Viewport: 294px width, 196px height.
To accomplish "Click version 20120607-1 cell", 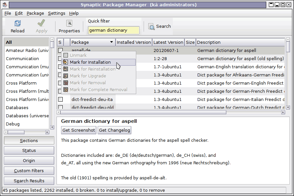I will (166, 50).
